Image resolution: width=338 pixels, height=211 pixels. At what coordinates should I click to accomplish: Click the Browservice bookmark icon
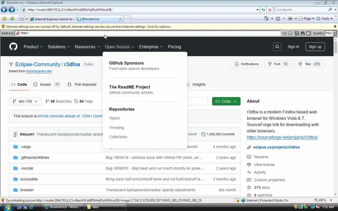[290, 33]
